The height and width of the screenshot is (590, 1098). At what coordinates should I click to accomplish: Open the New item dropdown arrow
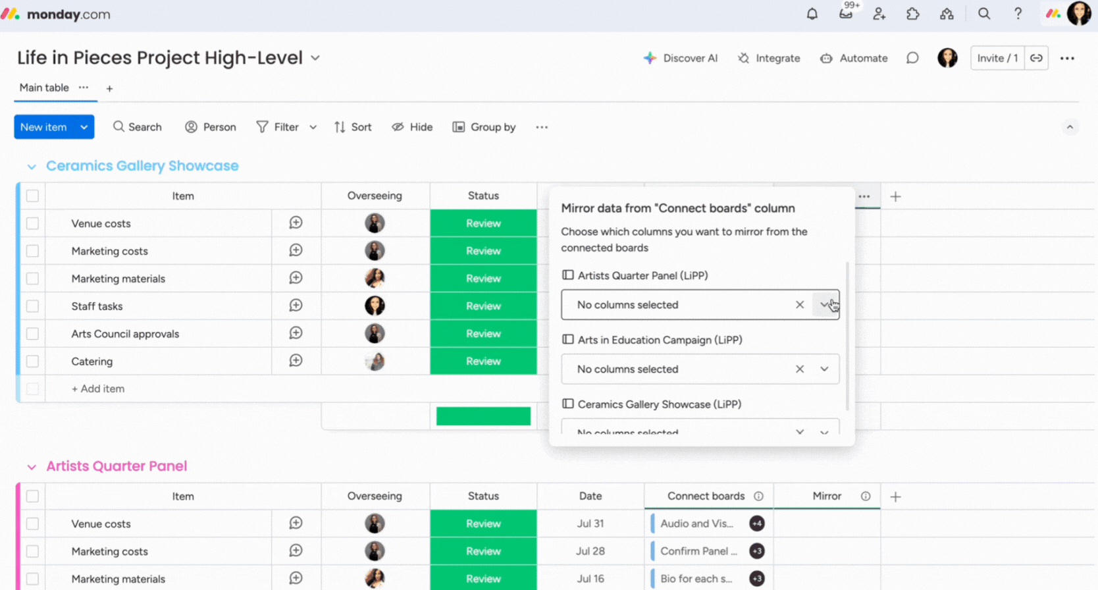click(x=84, y=127)
